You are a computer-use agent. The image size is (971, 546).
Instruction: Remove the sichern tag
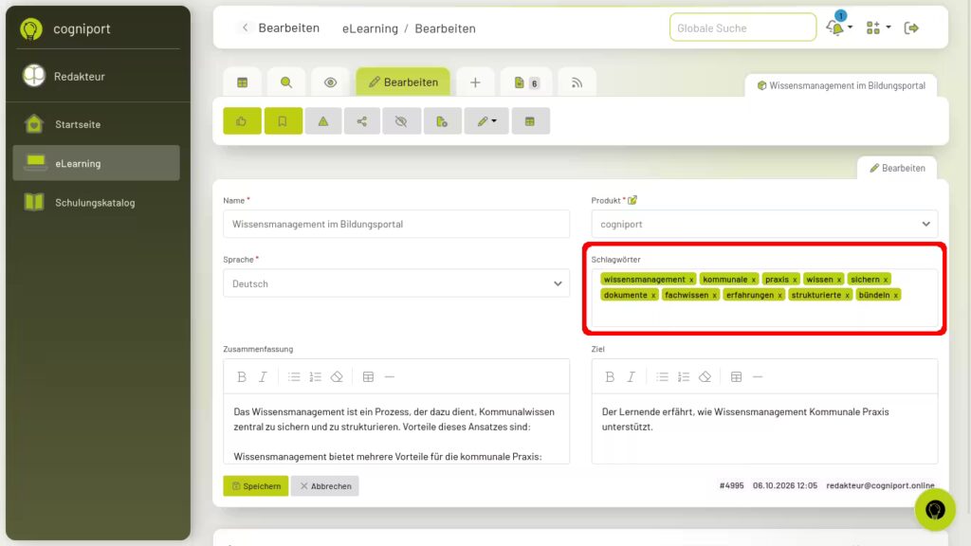[x=886, y=280]
